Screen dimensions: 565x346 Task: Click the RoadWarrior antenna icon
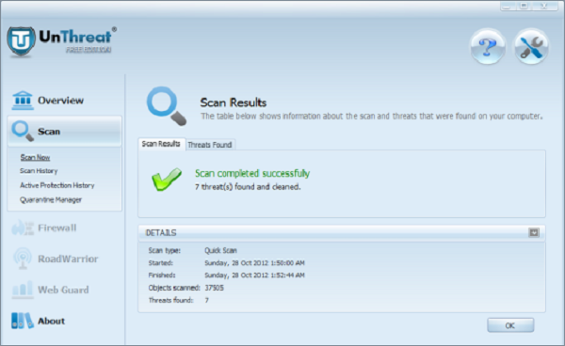point(23,259)
